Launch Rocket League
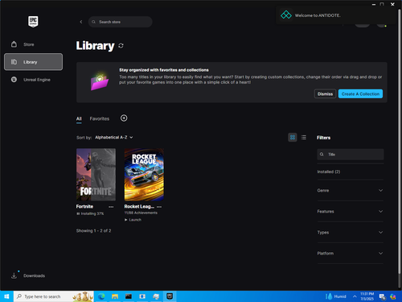Screen dimensions: 402x302 133,220
